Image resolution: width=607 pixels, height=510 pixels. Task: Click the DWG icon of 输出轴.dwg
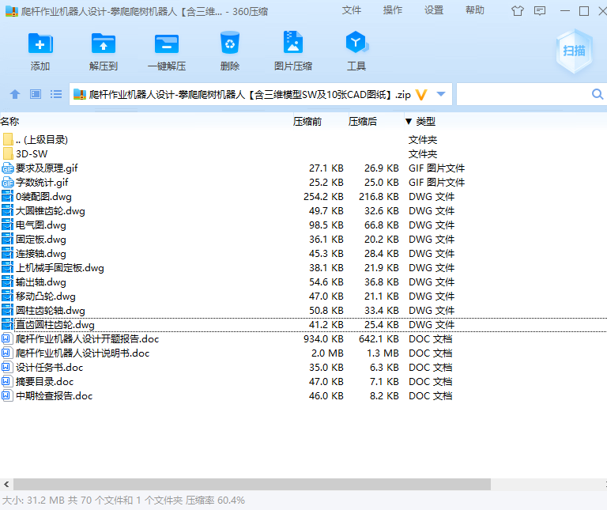tap(7, 282)
